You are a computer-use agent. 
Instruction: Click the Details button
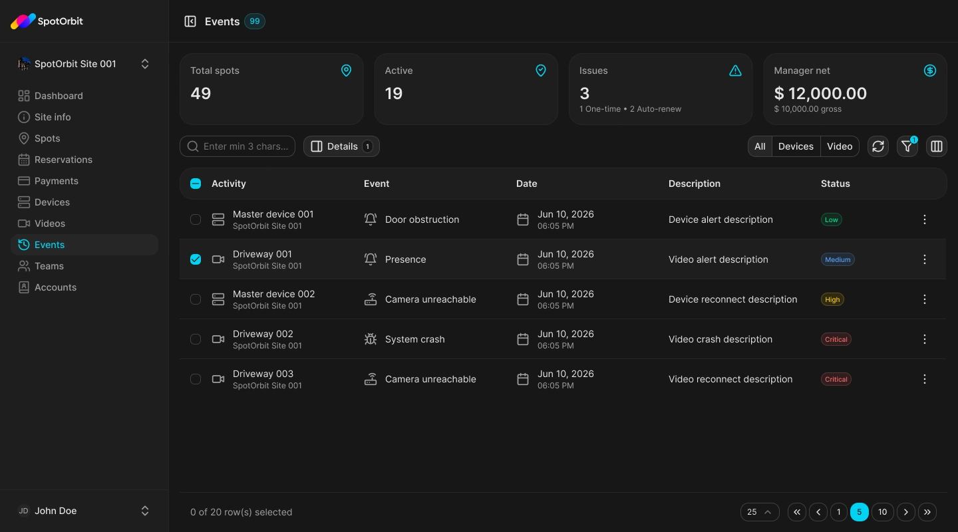pyautogui.click(x=341, y=146)
